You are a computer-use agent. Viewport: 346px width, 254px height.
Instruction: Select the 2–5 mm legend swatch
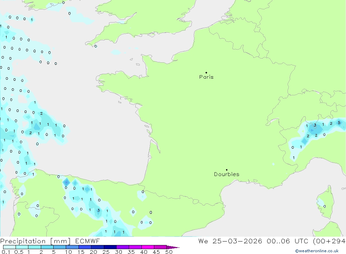47,247
